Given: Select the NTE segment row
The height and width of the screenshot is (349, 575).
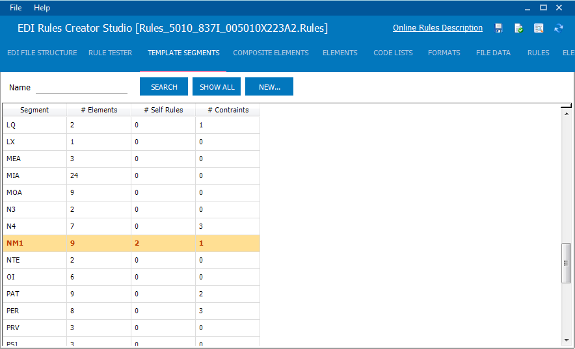Looking at the screenshot, I should pos(131,260).
